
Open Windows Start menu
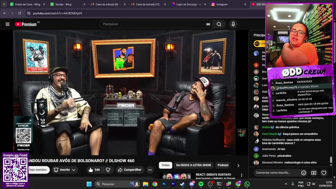(89, 184)
